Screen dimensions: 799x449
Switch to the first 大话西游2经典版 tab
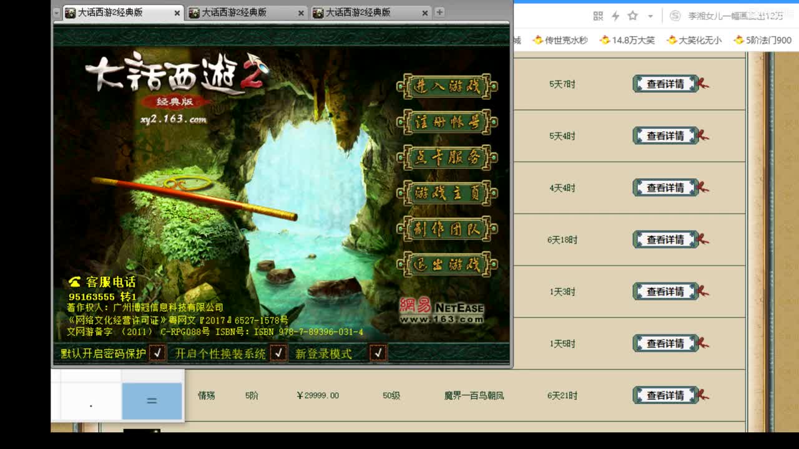point(122,12)
